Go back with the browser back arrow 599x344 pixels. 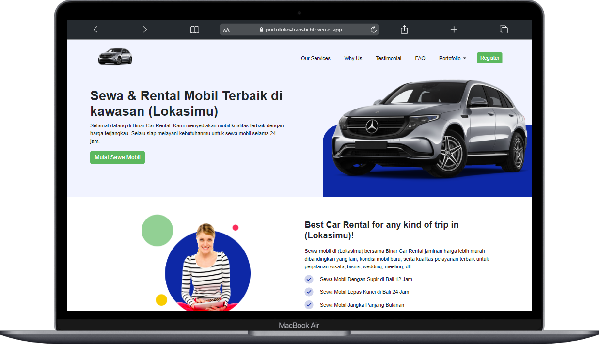(x=95, y=30)
